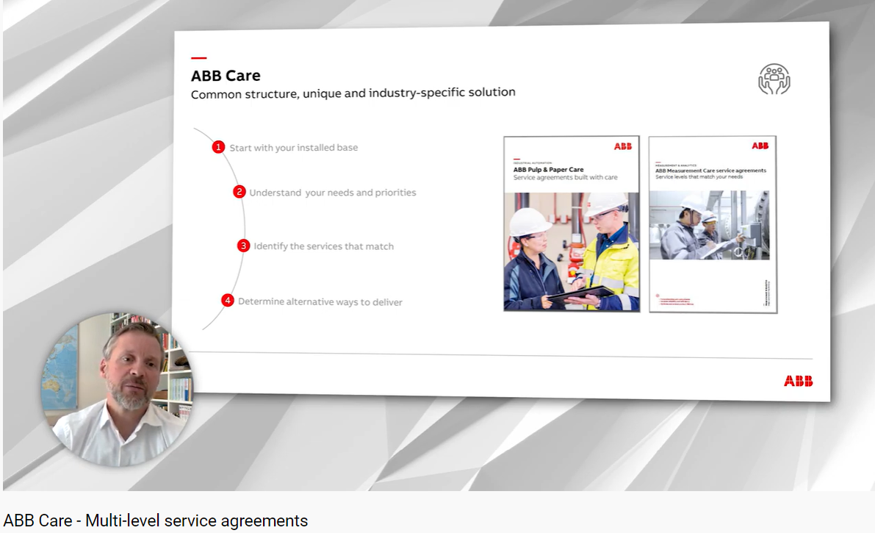Click 'Common structure, unique and industry-specific solution' subtitle
Image resolution: width=875 pixels, height=533 pixels.
coord(353,93)
